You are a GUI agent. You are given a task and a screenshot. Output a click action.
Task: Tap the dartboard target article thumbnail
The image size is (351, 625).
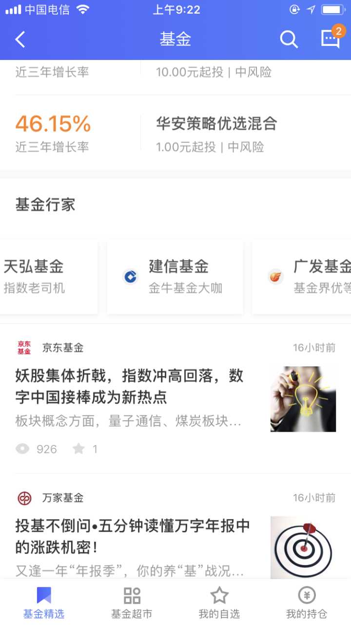pyautogui.click(x=303, y=547)
